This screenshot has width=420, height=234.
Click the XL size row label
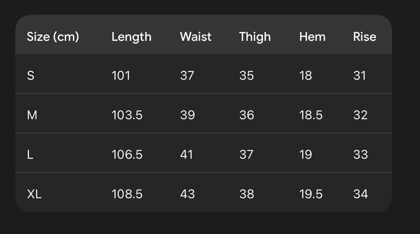point(34,194)
